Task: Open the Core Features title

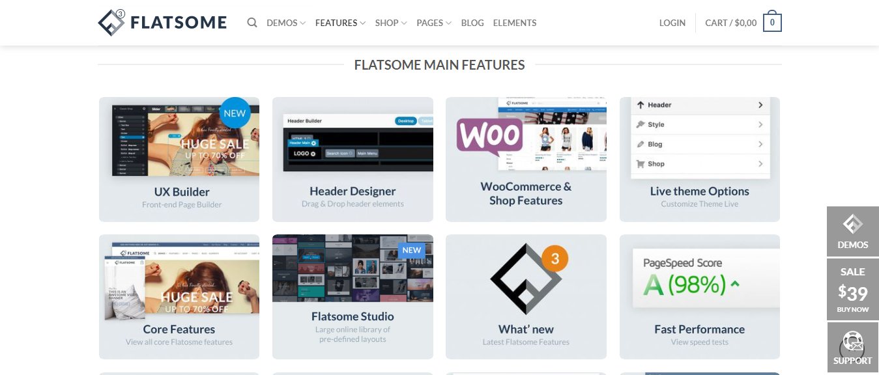Action: (179, 329)
